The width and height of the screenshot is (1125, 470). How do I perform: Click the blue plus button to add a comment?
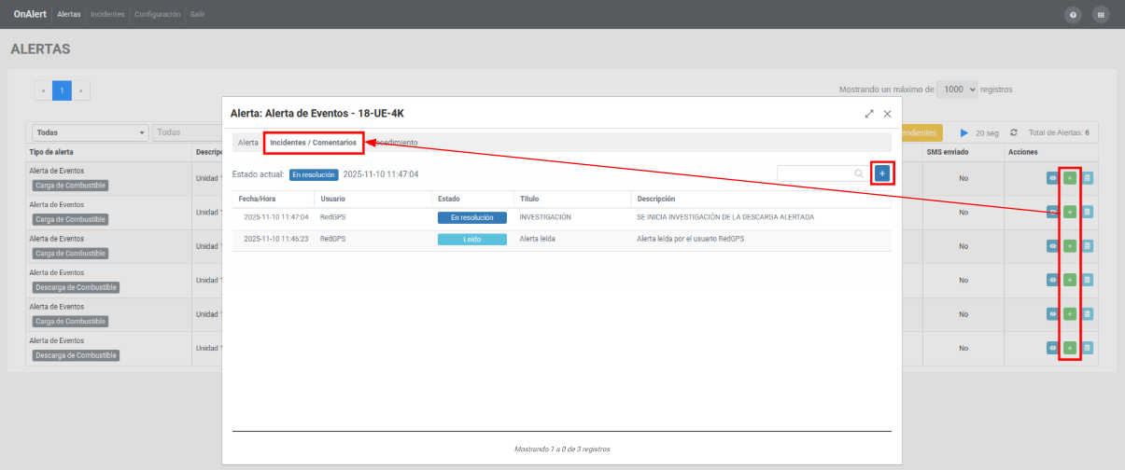(x=882, y=173)
